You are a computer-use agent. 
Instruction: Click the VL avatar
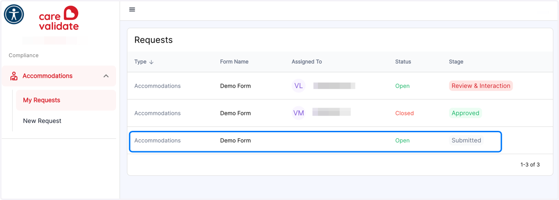[299, 86]
